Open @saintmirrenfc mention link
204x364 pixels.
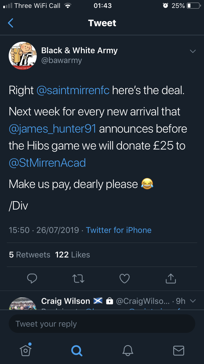coord(73,90)
